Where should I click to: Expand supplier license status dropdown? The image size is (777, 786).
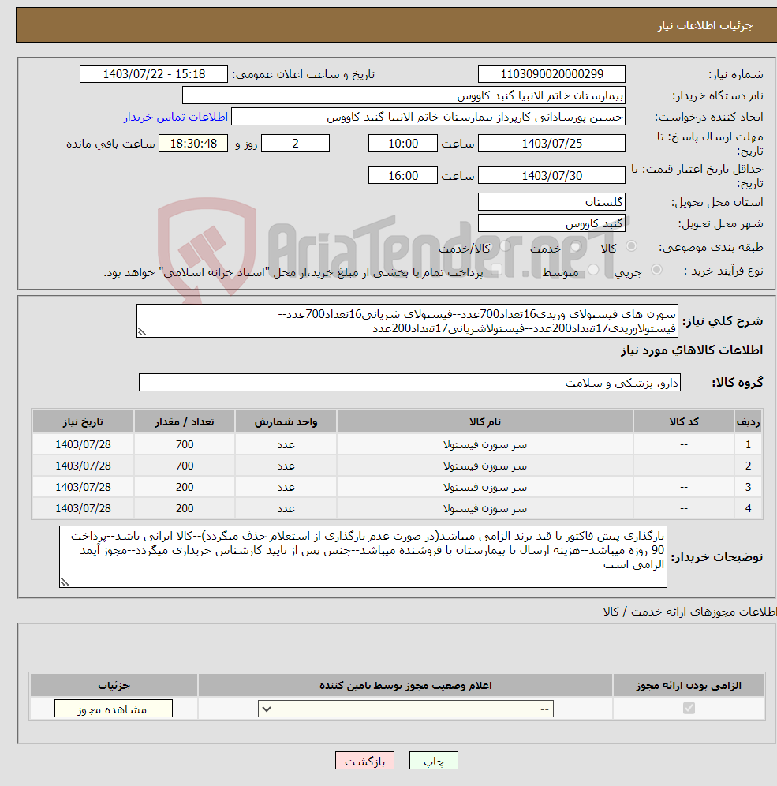[x=405, y=709]
